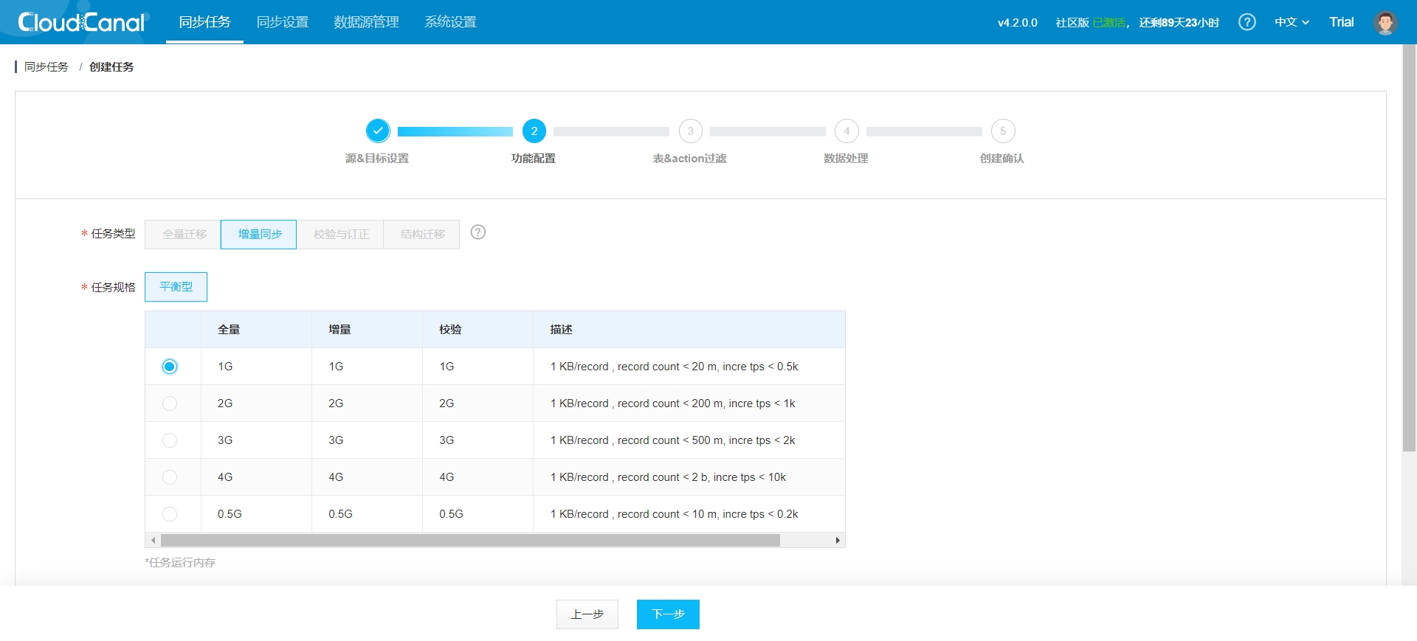Viewport: 1417px width, 641px height.
Task: Open the 中文 language dropdown
Action: [x=1292, y=22]
